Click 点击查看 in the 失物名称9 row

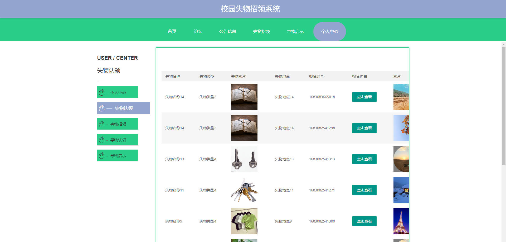(364, 221)
